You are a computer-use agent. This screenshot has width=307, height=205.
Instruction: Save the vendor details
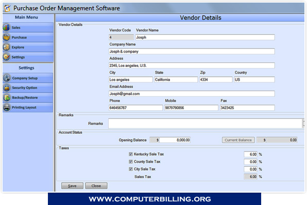click(x=72, y=185)
